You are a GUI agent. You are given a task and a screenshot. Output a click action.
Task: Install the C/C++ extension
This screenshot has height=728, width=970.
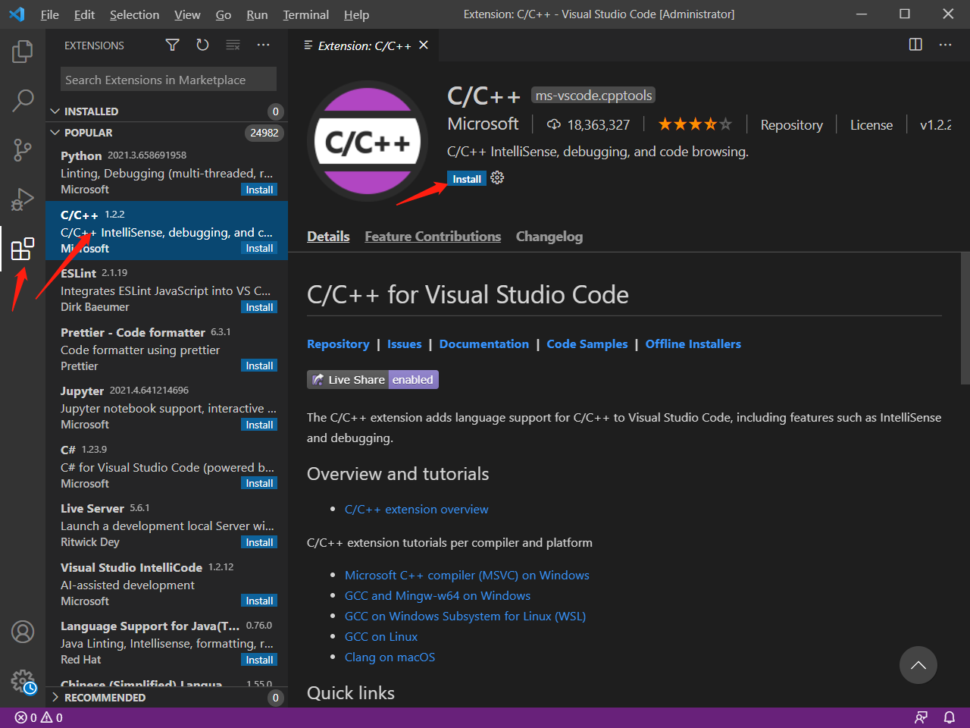(x=467, y=178)
